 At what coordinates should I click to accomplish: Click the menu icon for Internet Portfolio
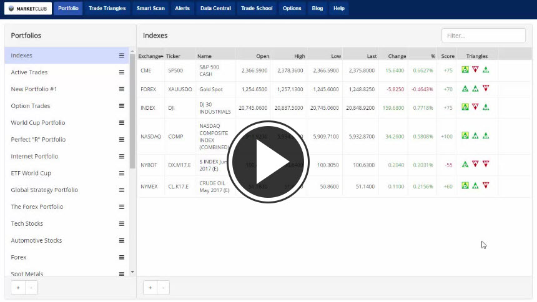122,157
